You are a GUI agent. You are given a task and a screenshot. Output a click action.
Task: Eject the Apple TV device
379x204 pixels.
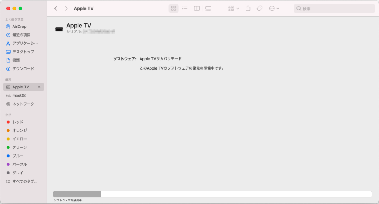[x=39, y=87]
